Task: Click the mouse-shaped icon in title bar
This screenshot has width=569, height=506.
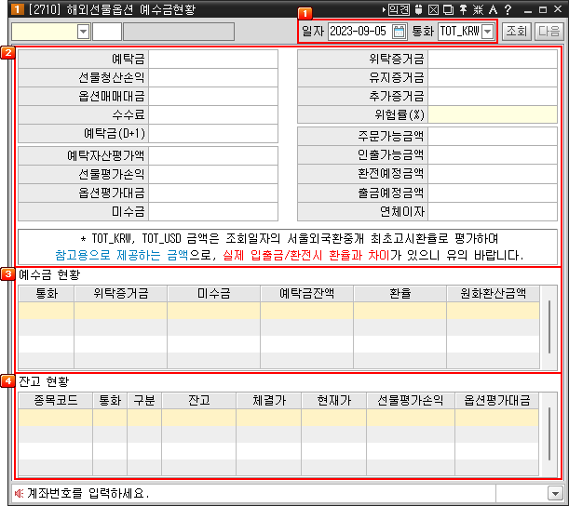Action: pyautogui.click(x=419, y=9)
